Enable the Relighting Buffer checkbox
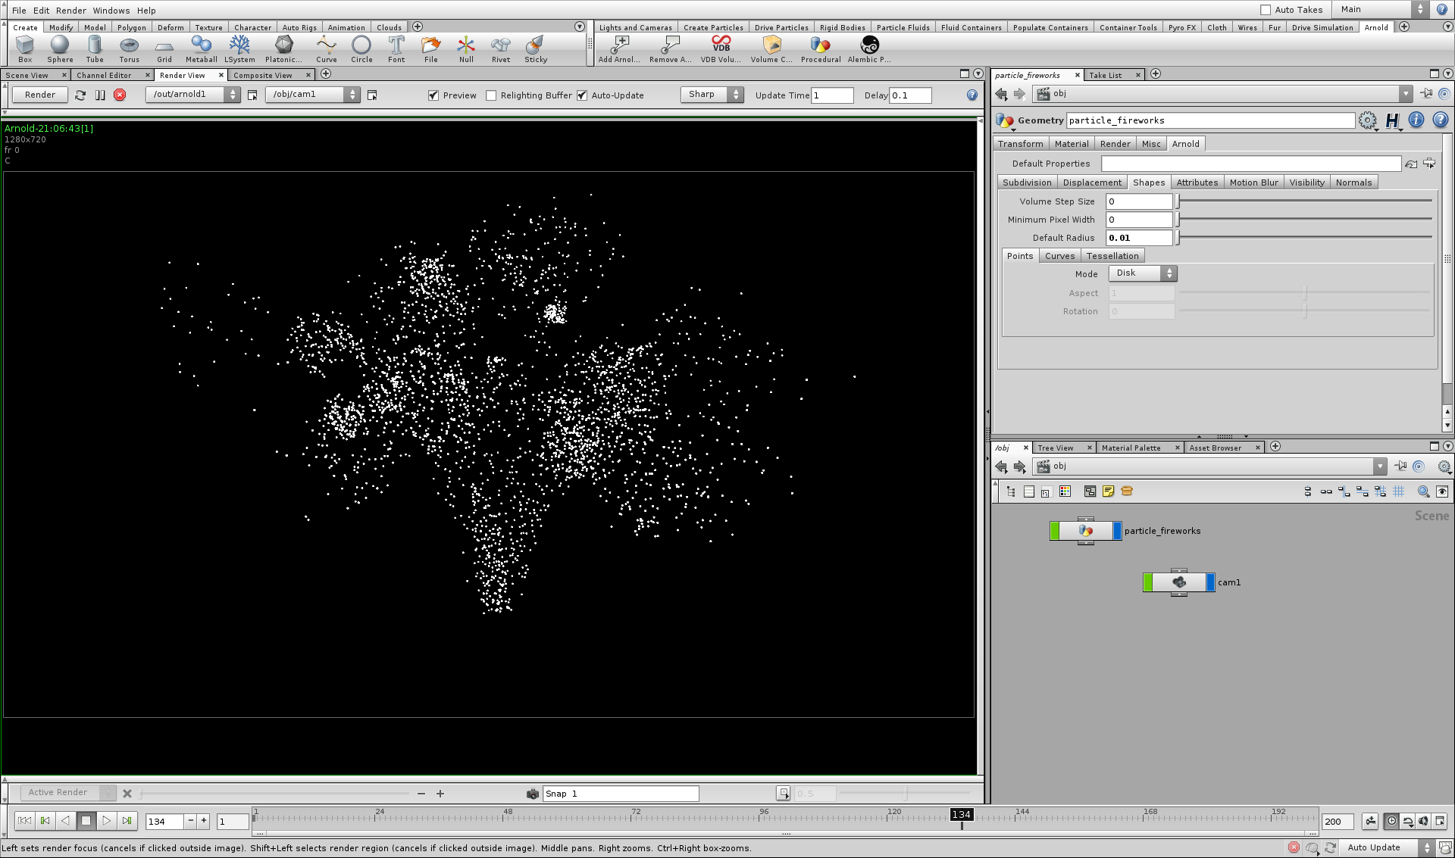 [491, 95]
